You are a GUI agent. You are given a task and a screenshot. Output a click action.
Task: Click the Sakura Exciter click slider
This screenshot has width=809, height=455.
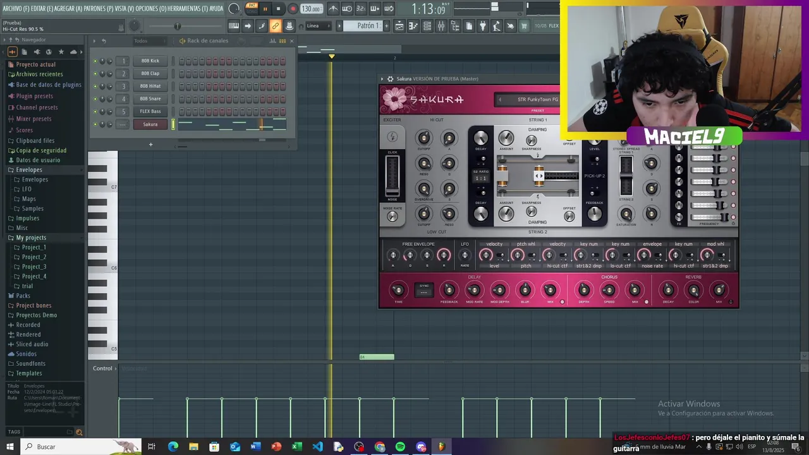click(392, 175)
